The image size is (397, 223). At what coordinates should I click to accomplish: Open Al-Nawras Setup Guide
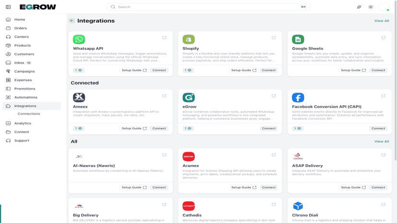(134, 188)
